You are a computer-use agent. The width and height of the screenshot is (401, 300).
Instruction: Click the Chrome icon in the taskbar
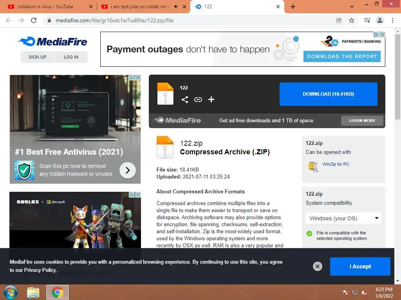pyautogui.click(x=57, y=292)
